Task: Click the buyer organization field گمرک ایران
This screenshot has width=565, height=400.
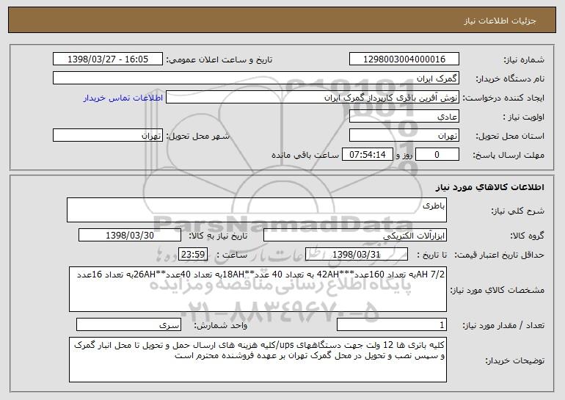Action: pos(256,78)
